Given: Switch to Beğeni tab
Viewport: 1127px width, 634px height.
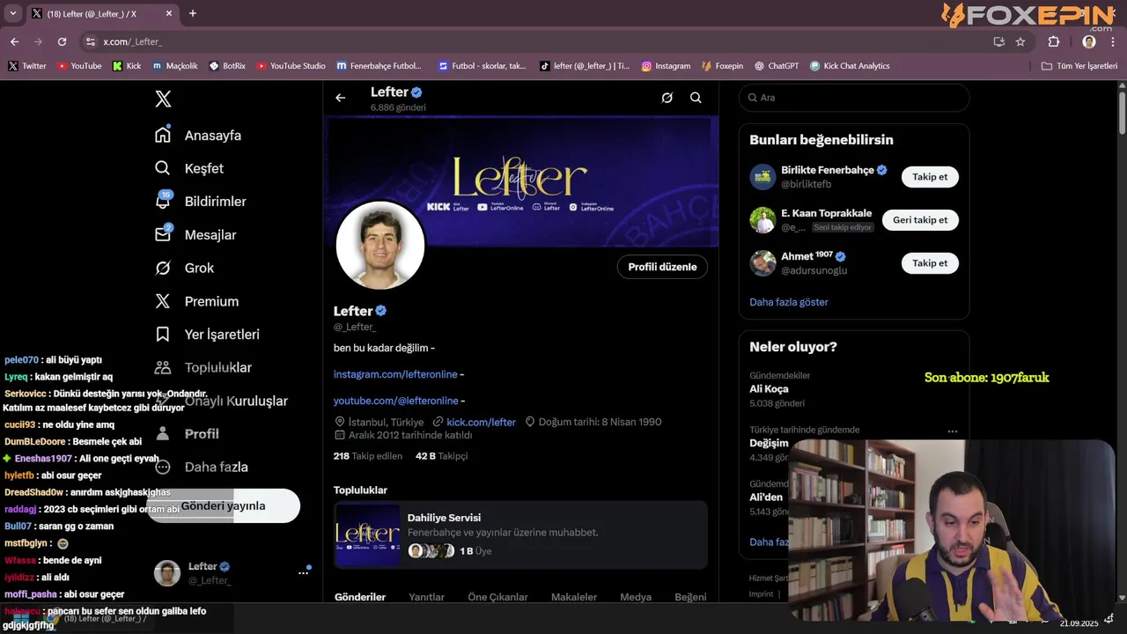Looking at the screenshot, I should click(690, 597).
